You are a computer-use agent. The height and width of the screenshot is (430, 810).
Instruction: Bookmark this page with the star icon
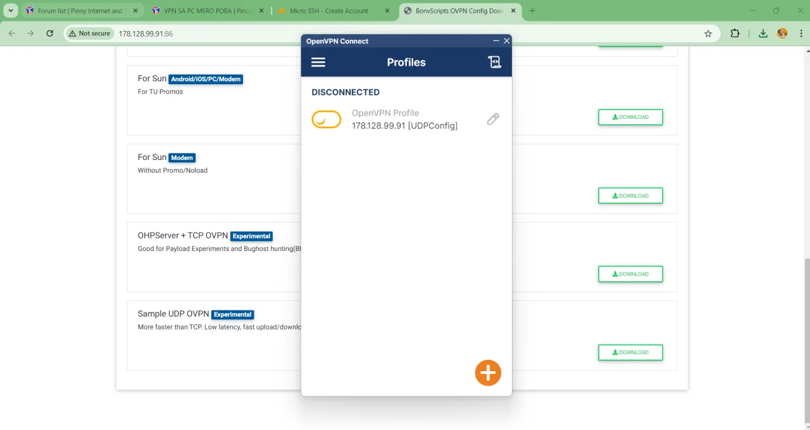pos(708,34)
